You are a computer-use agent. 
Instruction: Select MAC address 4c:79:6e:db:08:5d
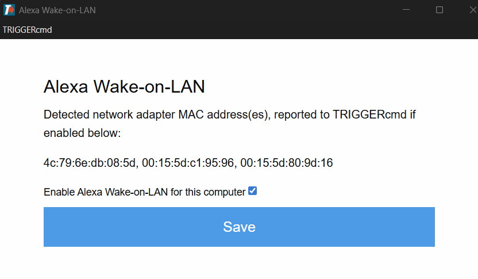(89, 163)
